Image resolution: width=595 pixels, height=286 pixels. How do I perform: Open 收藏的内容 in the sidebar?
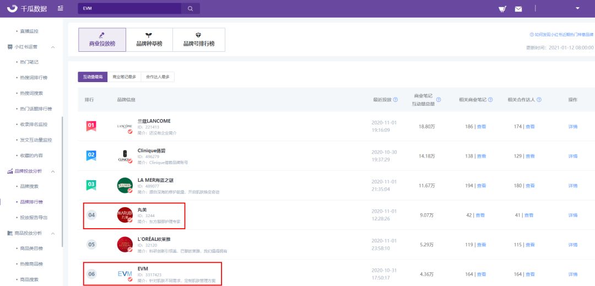pos(31,155)
